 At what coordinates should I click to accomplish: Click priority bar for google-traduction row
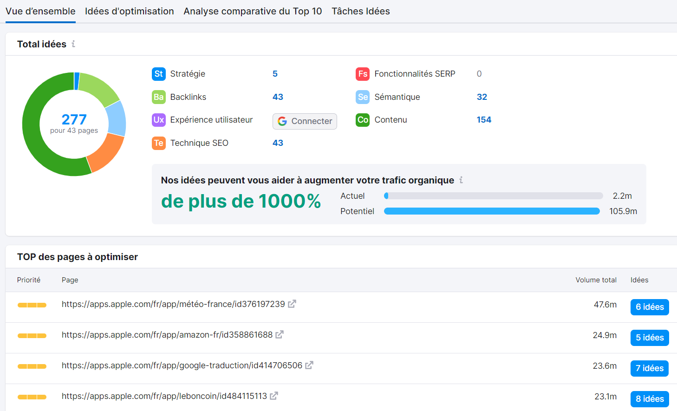pos(32,366)
